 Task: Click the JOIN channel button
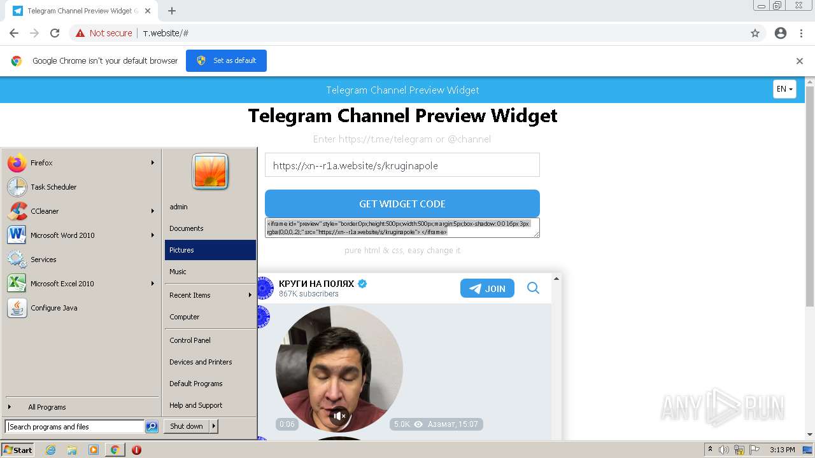487,288
